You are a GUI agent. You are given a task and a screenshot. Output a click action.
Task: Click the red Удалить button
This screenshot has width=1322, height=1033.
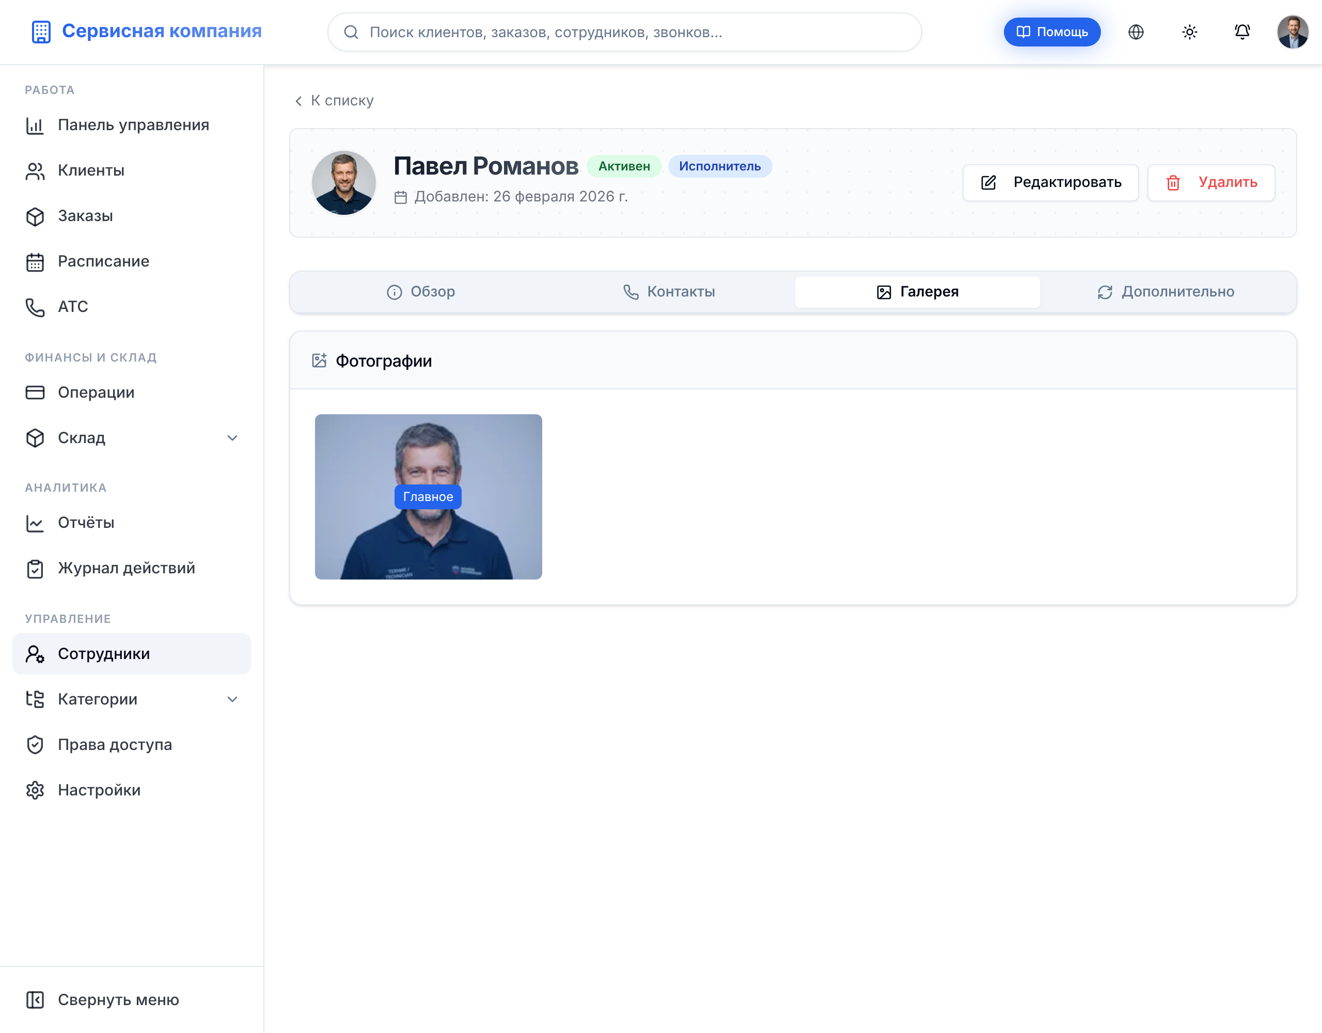[x=1210, y=182]
